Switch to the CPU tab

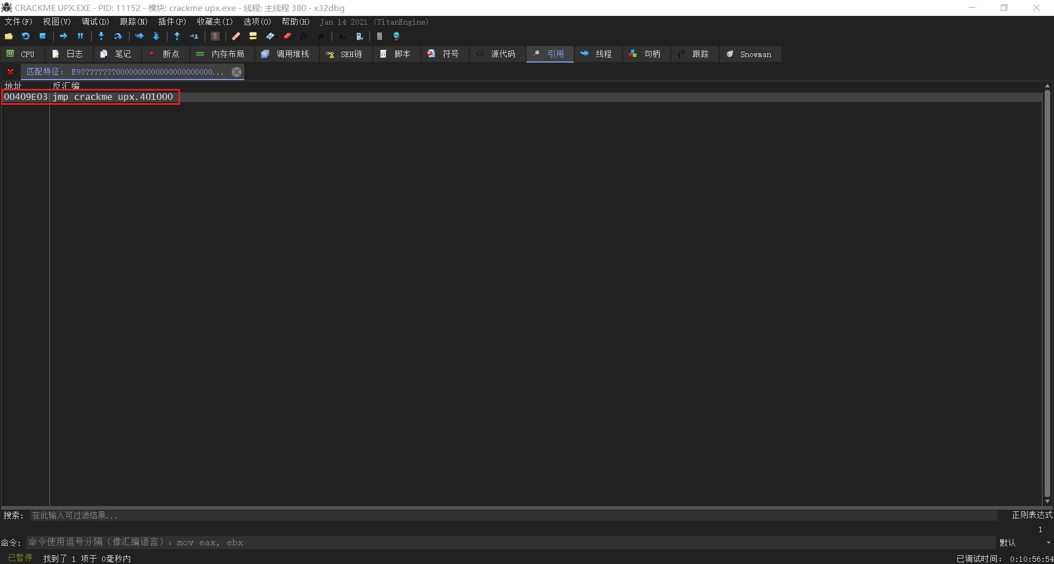click(21, 54)
